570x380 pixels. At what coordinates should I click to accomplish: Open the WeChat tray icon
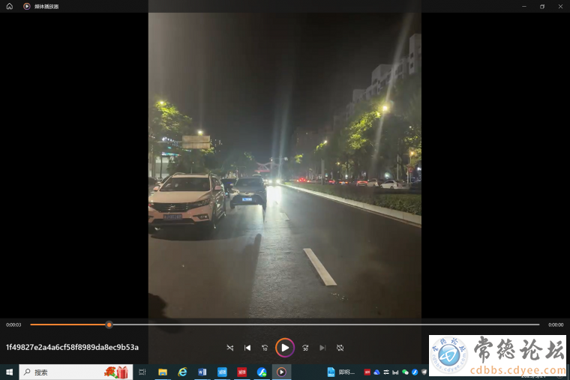[x=405, y=372]
